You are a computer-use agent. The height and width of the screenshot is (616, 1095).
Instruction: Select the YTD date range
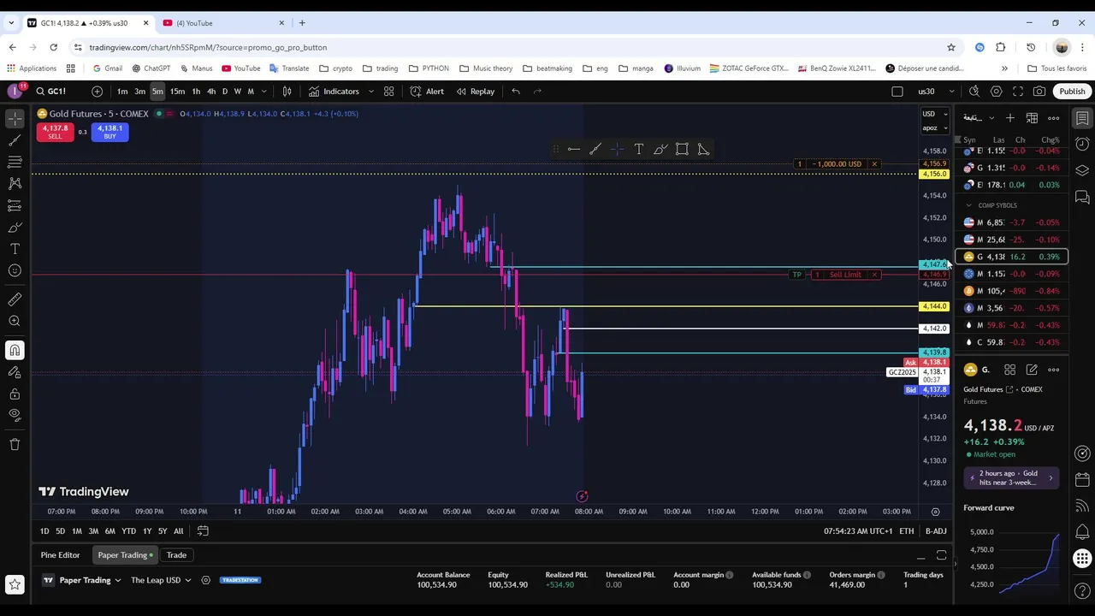pyautogui.click(x=128, y=531)
